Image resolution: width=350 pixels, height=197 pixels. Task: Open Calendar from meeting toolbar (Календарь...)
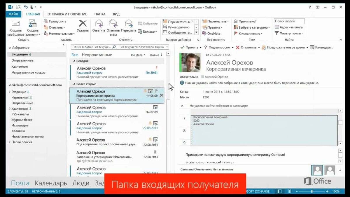(321, 47)
